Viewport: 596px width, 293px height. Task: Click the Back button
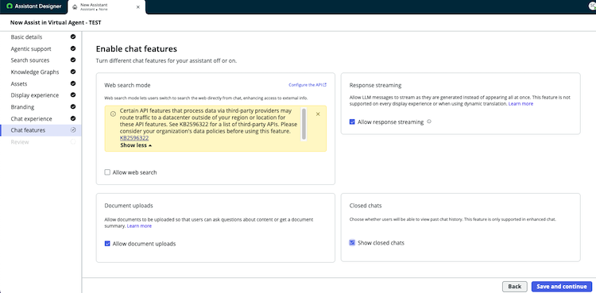click(x=515, y=287)
